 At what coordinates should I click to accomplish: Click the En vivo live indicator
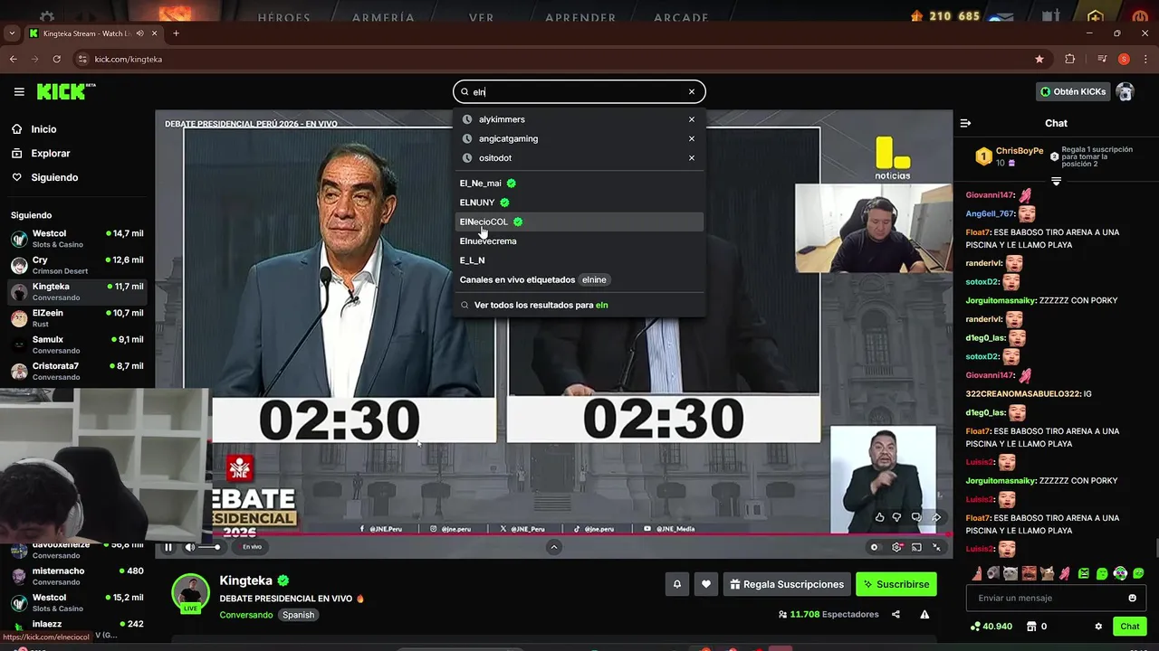(x=252, y=547)
